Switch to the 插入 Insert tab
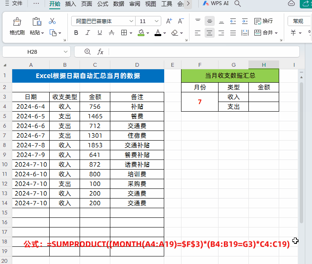312x264 pixels. click(x=71, y=4)
